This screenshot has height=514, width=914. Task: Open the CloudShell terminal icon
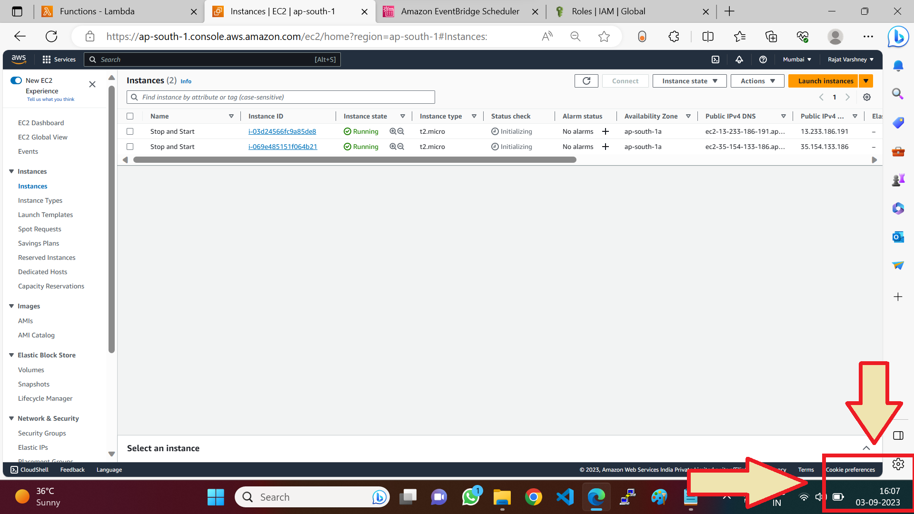13,470
